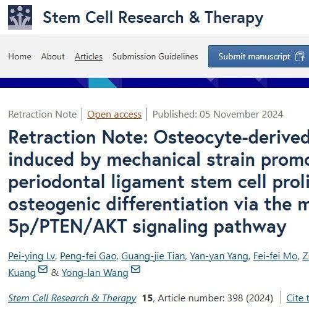This screenshot has width=309, height=310.
Task: Click the Stem Cell Research & Therapy header title
Action: (153, 18)
